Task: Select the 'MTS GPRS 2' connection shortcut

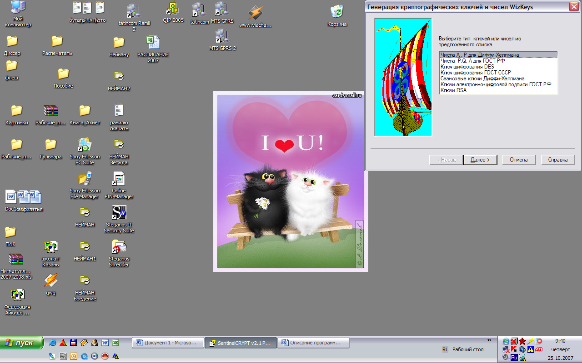Action: tap(222, 39)
